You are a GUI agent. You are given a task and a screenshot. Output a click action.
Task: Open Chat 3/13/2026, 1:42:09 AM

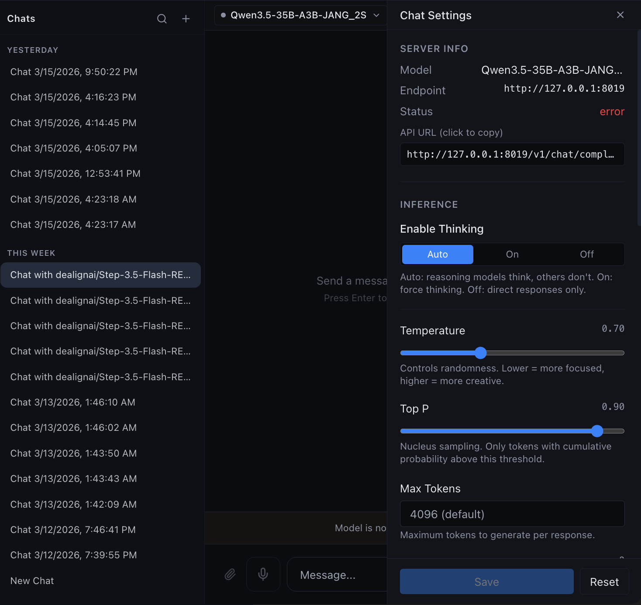(101, 505)
